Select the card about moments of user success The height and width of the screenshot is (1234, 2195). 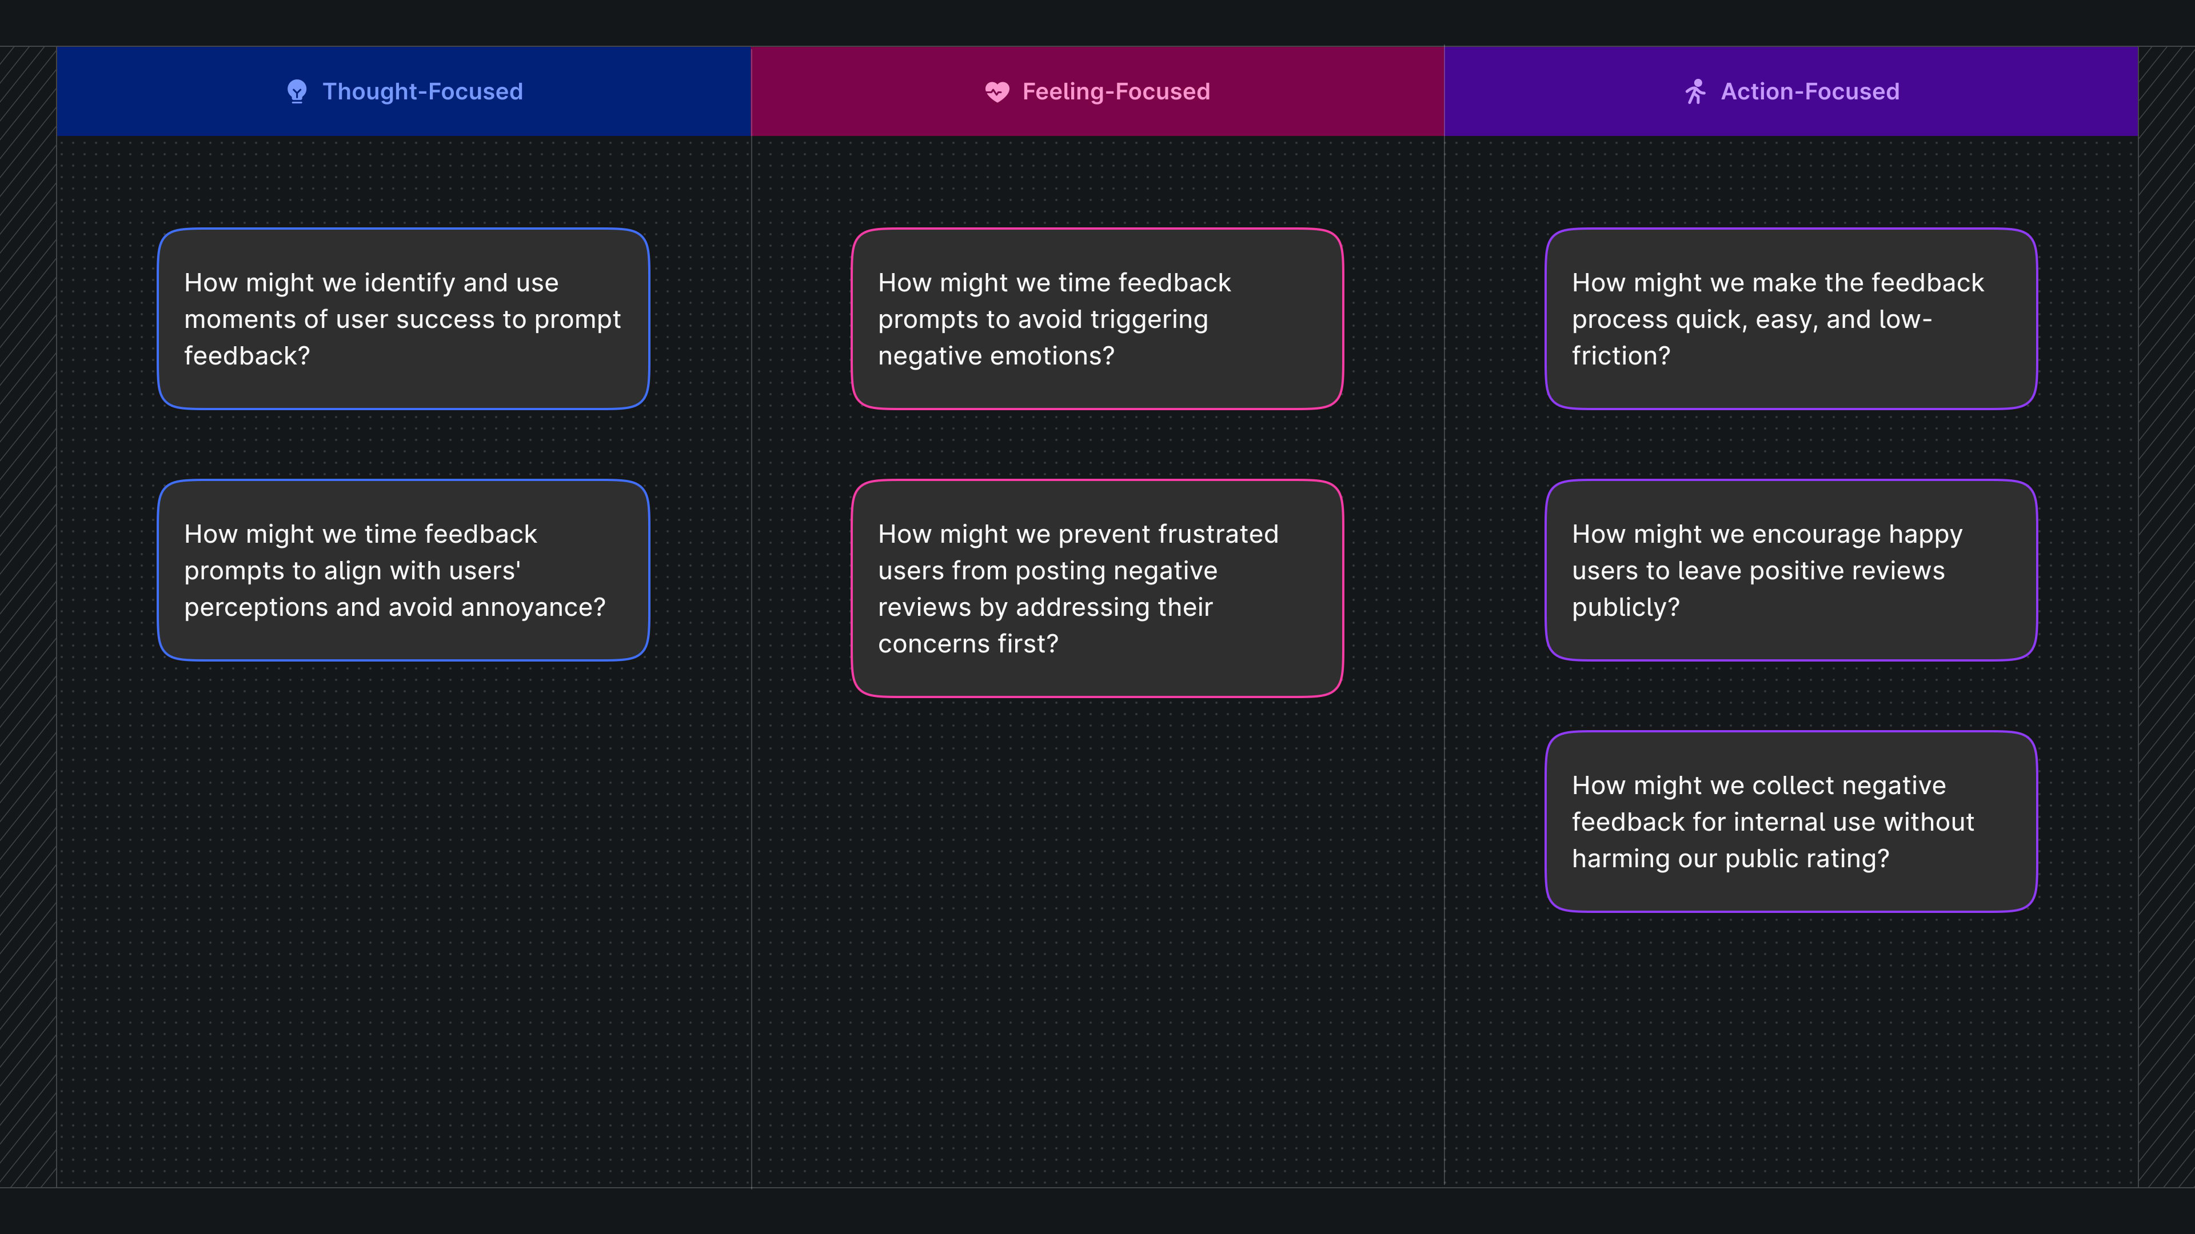pyautogui.click(x=403, y=319)
